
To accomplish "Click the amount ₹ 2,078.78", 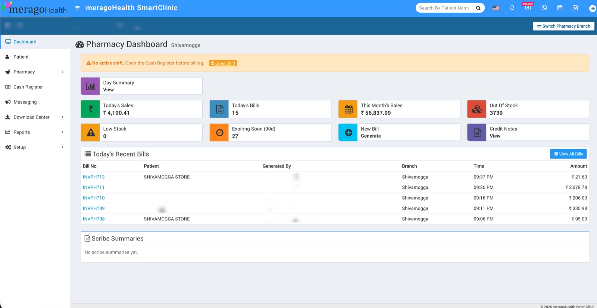I will point(576,188).
